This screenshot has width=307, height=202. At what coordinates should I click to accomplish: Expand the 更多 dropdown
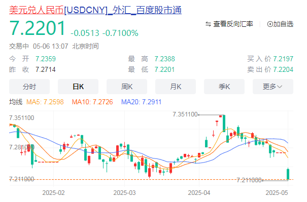coord(273,87)
